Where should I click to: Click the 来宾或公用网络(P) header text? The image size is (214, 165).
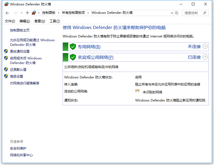[x=96, y=57]
